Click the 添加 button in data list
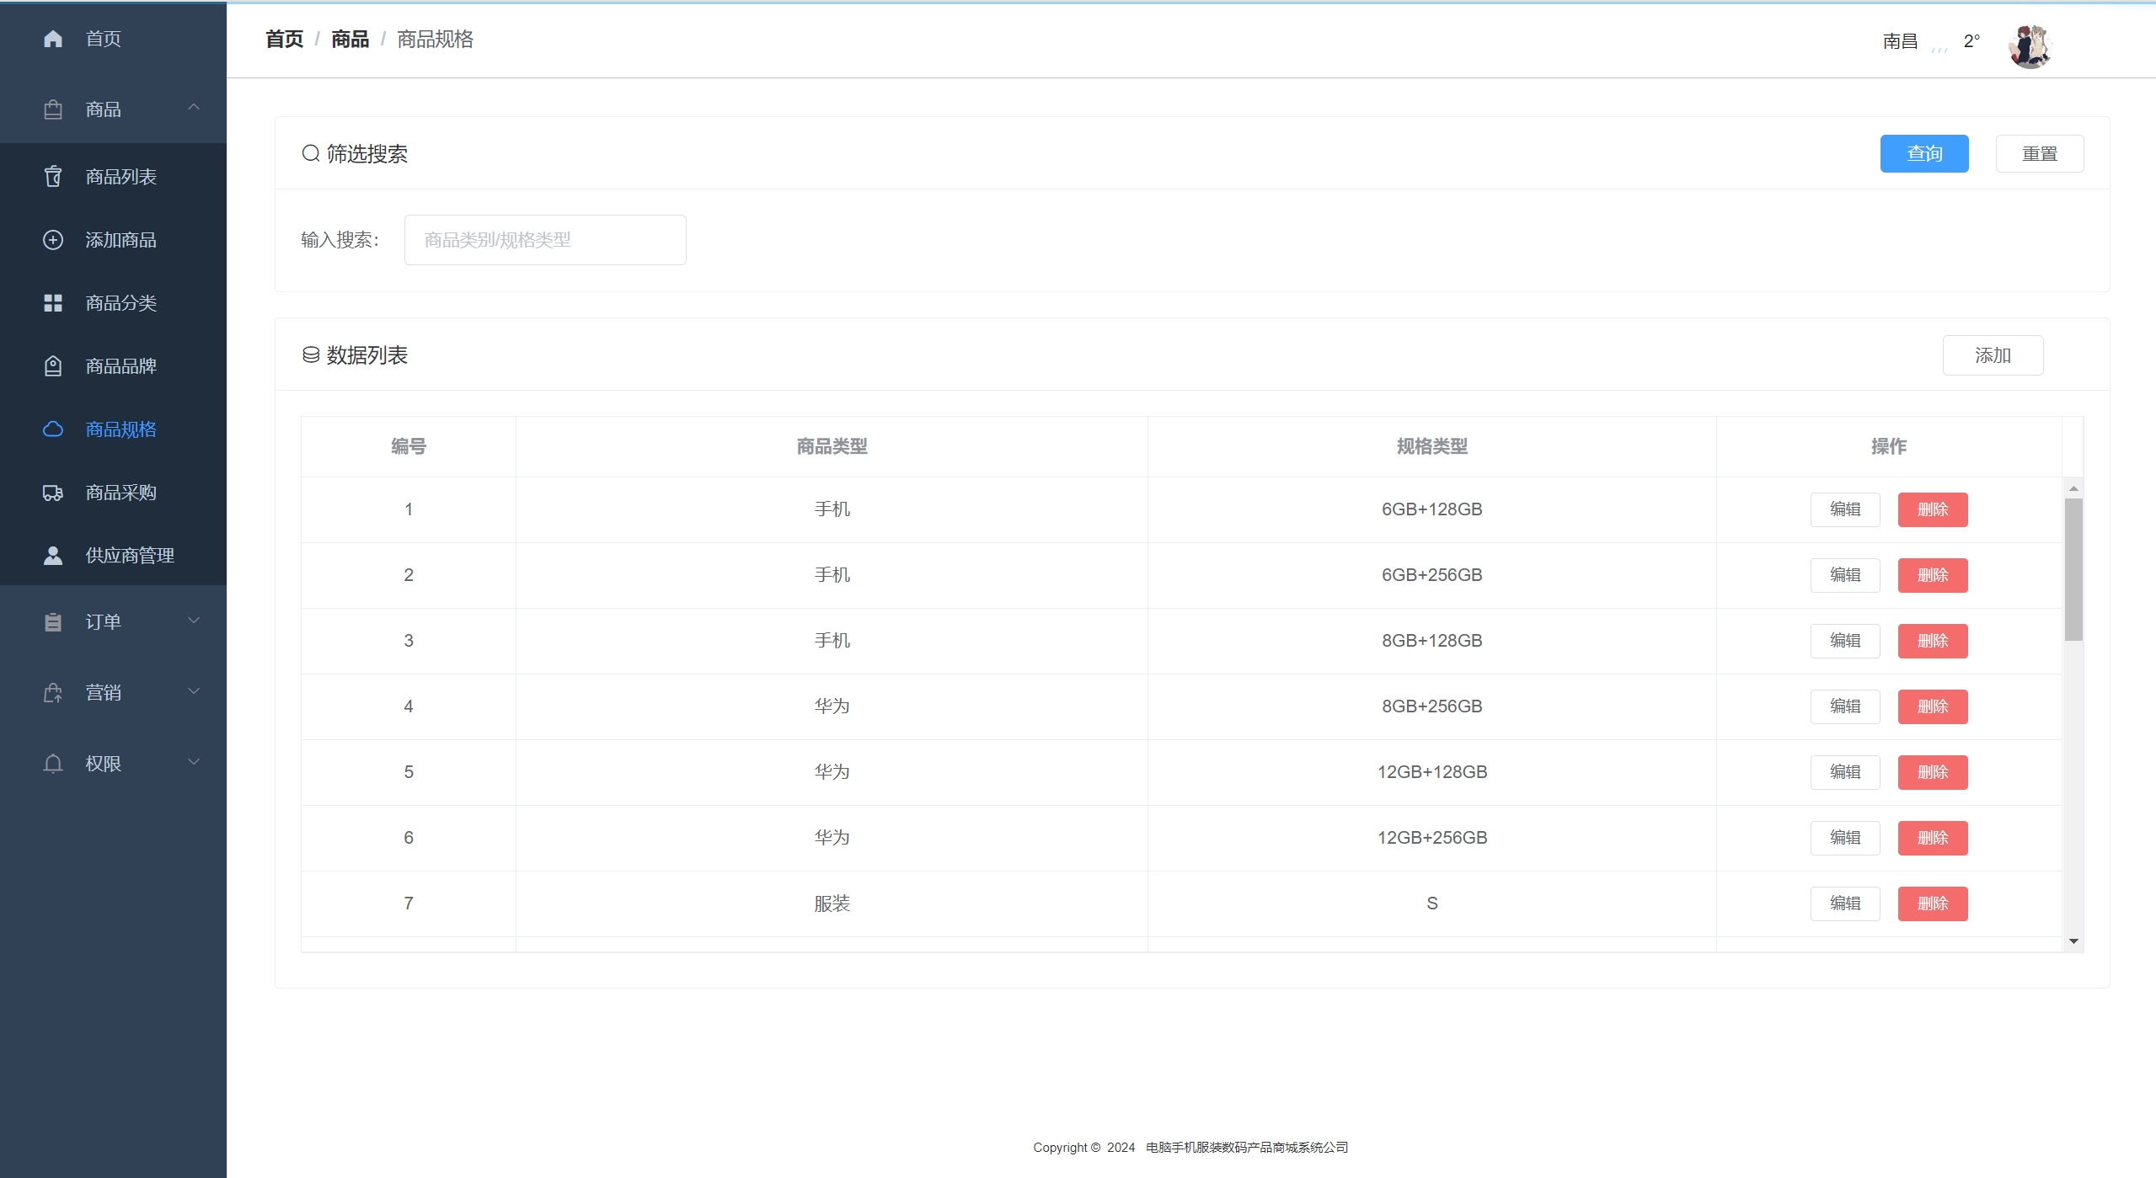Viewport: 2156px width, 1178px height. pyautogui.click(x=1992, y=355)
